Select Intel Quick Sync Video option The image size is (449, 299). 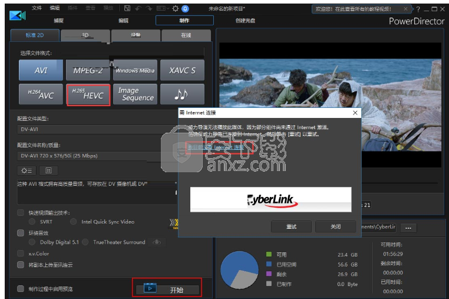point(73,222)
